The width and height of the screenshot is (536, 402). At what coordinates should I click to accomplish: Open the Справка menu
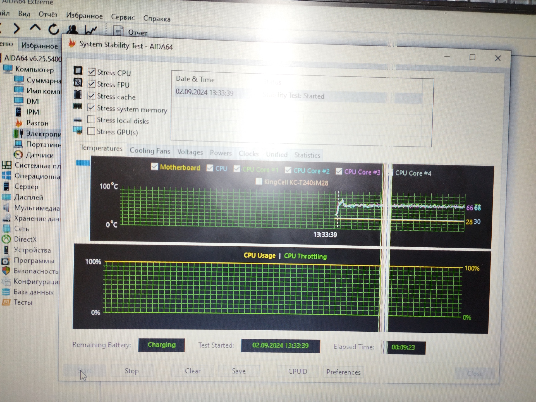pyautogui.click(x=157, y=19)
